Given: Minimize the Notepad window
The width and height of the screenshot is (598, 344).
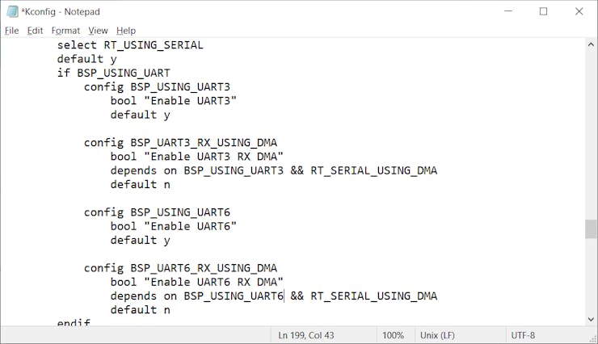Looking at the screenshot, I should (507, 11).
